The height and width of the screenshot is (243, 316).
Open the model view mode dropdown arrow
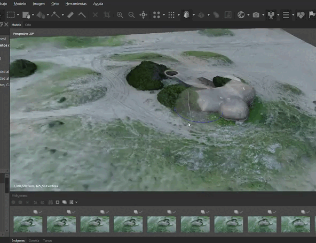[x=194, y=15]
